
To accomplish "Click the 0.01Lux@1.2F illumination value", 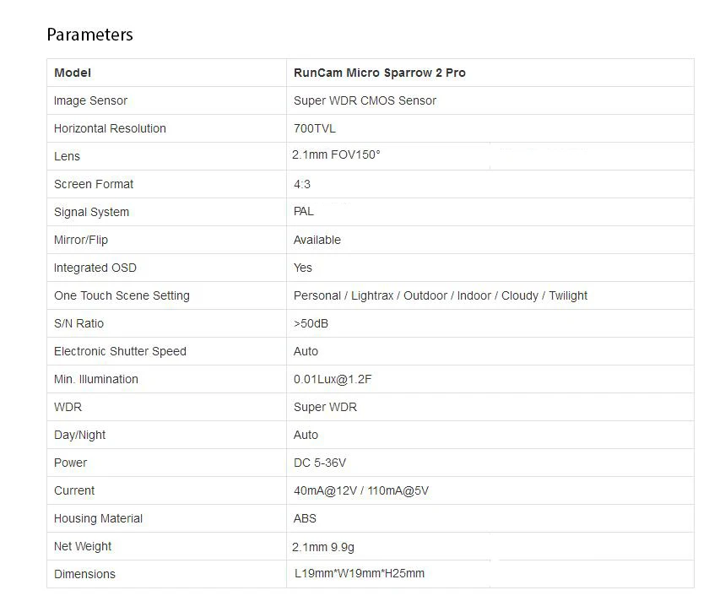I will pyautogui.click(x=333, y=379).
